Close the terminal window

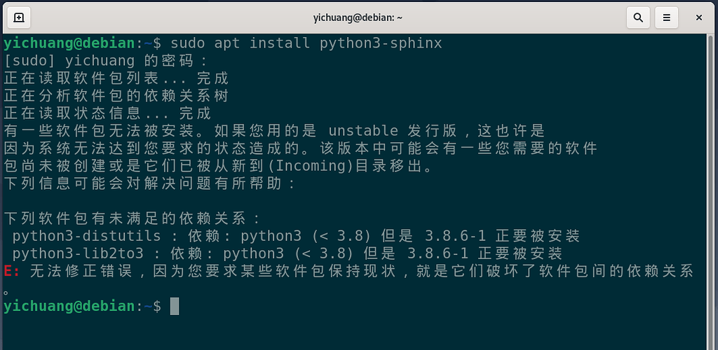pyautogui.click(x=700, y=17)
